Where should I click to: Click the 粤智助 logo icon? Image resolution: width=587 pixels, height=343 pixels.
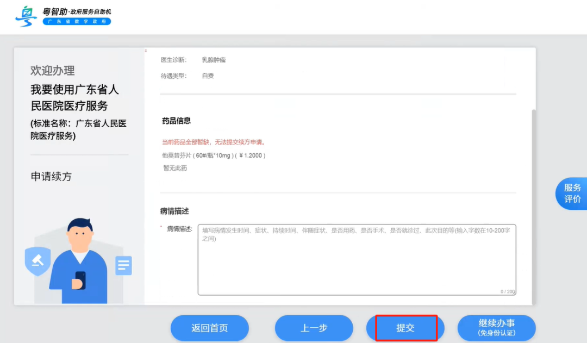(x=24, y=16)
